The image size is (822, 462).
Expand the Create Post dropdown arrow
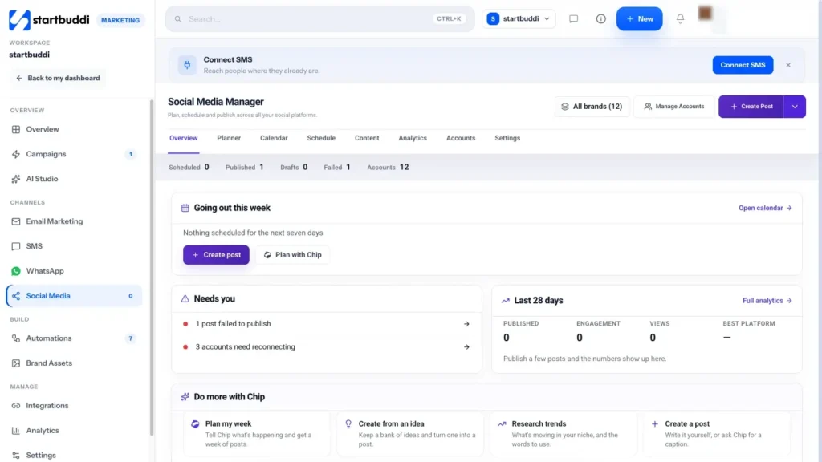795,107
